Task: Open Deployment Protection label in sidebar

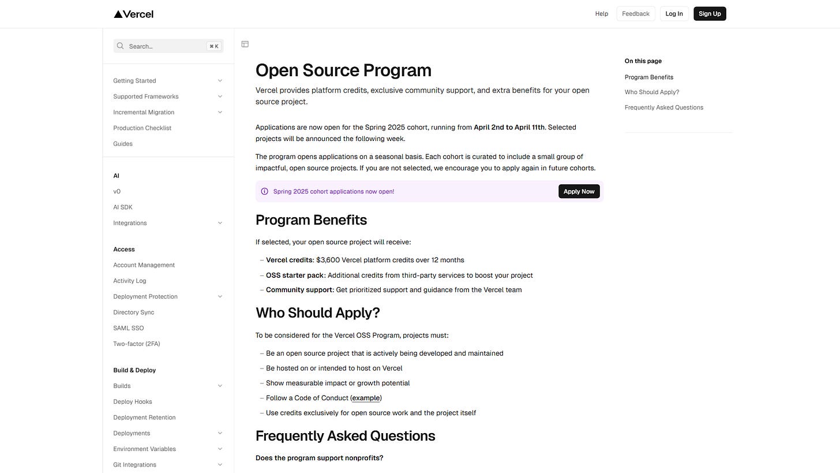Action: click(x=145, y=296)
